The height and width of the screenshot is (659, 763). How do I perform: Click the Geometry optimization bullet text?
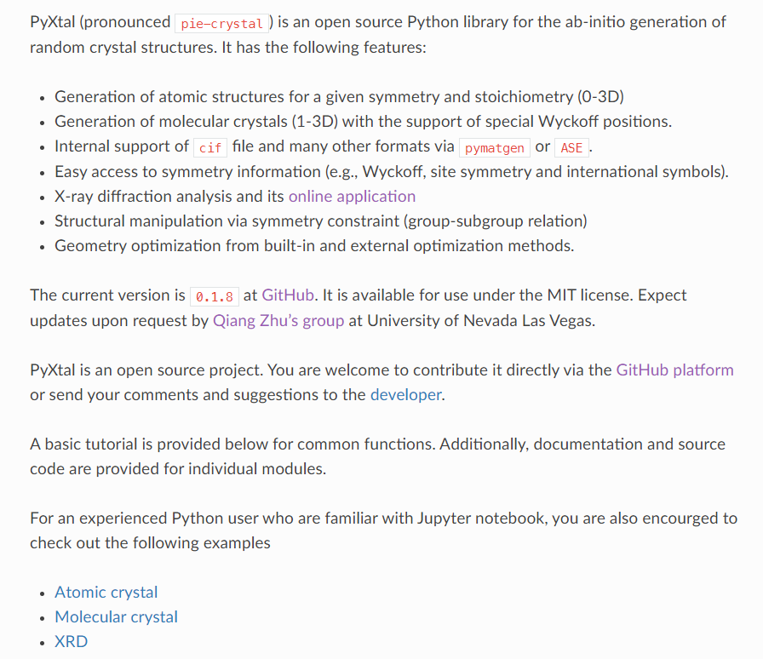pyautogui.click(x=314, y=246)
